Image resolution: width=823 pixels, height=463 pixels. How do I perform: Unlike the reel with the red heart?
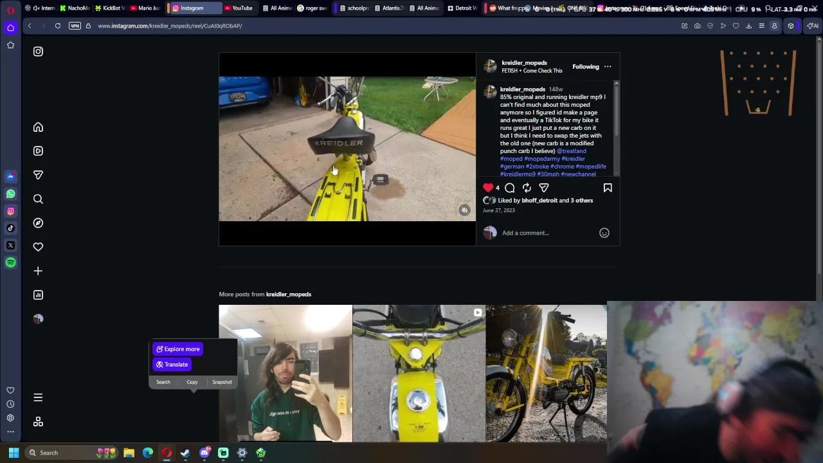click(488, 188)
